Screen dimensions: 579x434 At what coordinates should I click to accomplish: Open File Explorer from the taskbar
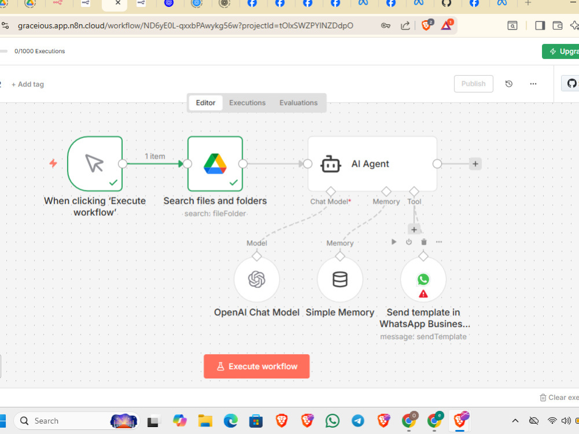(205, 421)
